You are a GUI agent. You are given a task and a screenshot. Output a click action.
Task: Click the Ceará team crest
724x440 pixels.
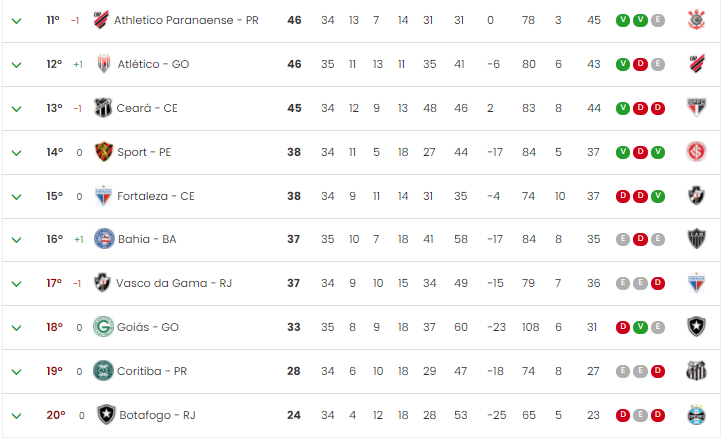click(x=103, y=108)
